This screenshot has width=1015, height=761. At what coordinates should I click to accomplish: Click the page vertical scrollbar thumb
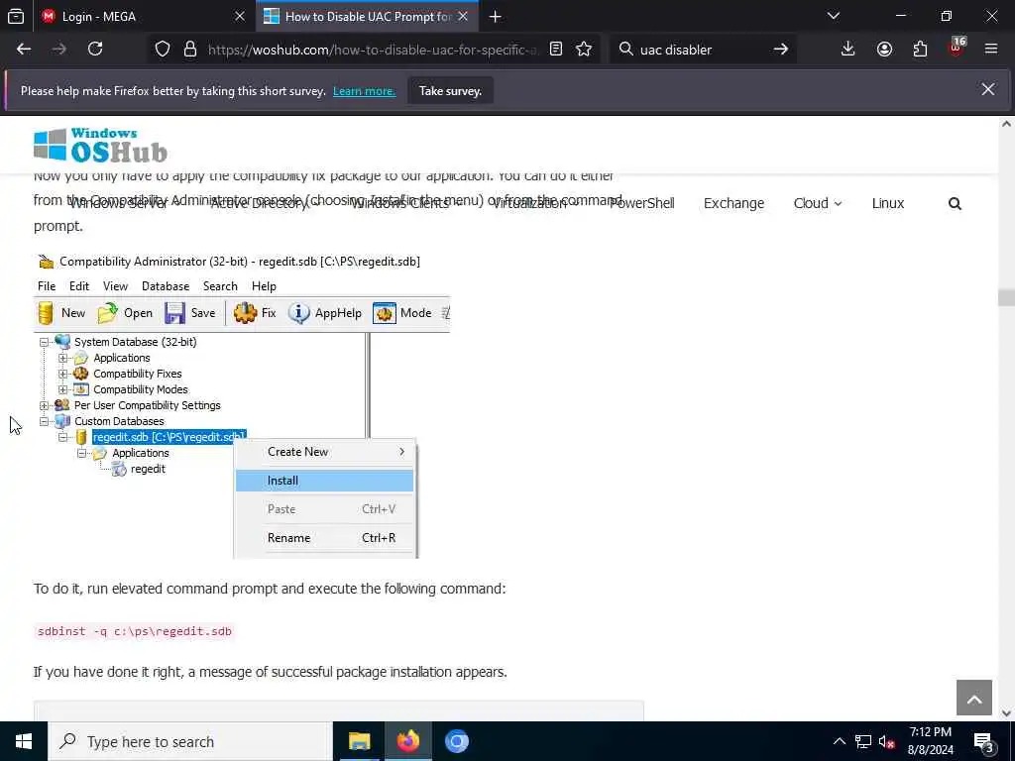click(1007, 297)
